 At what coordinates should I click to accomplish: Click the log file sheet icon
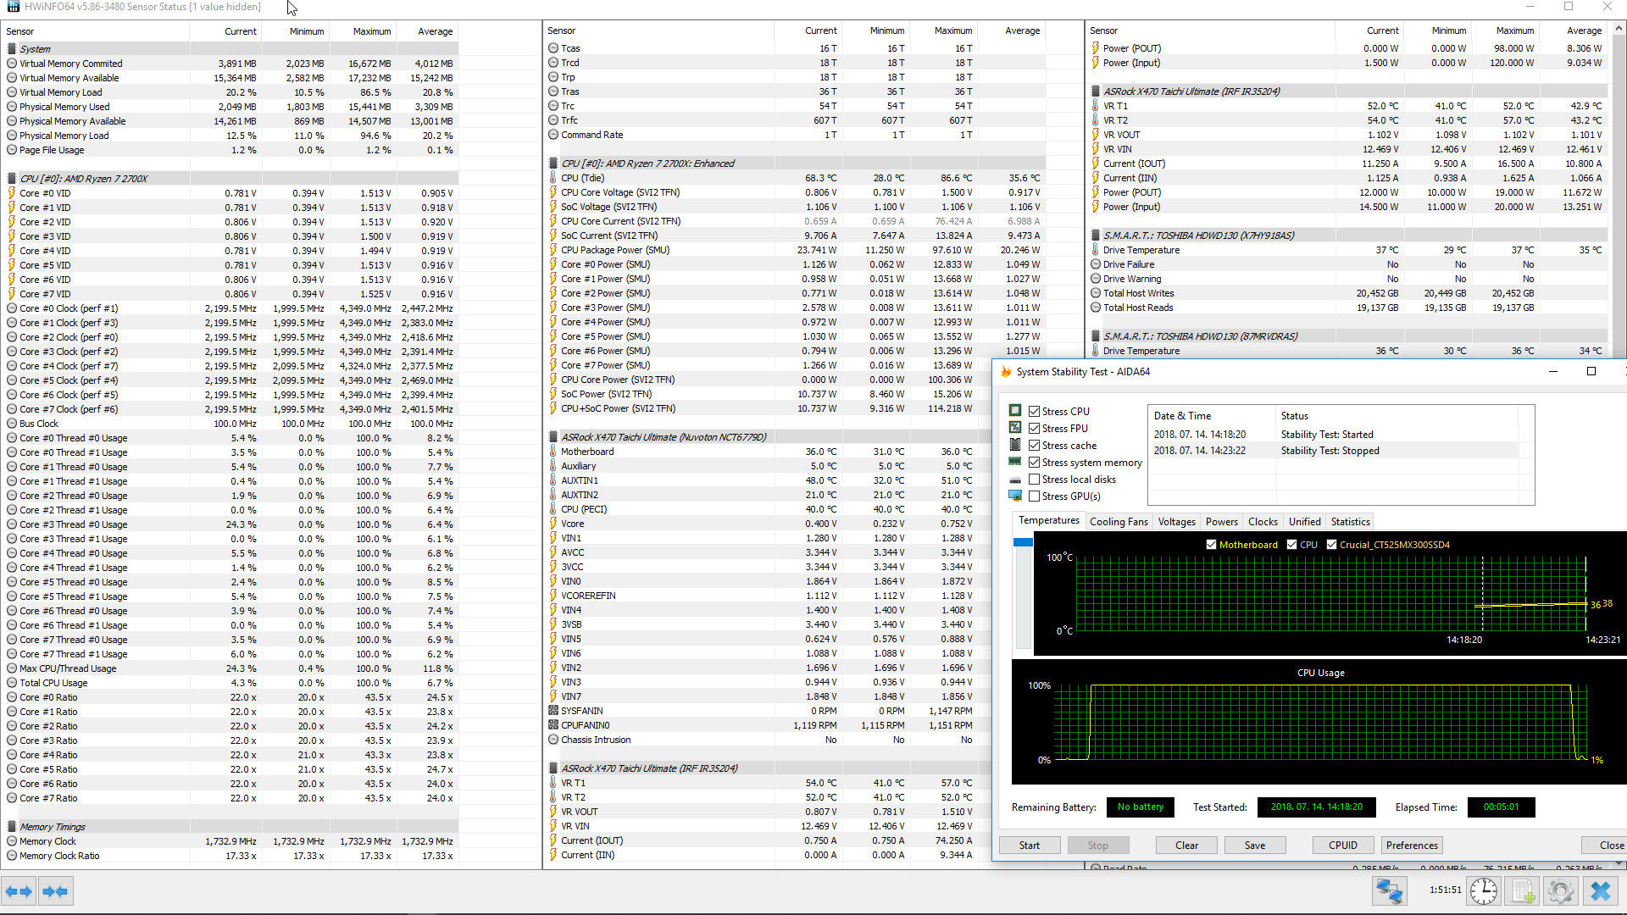pyautogui.click(x=1522, y=891)
